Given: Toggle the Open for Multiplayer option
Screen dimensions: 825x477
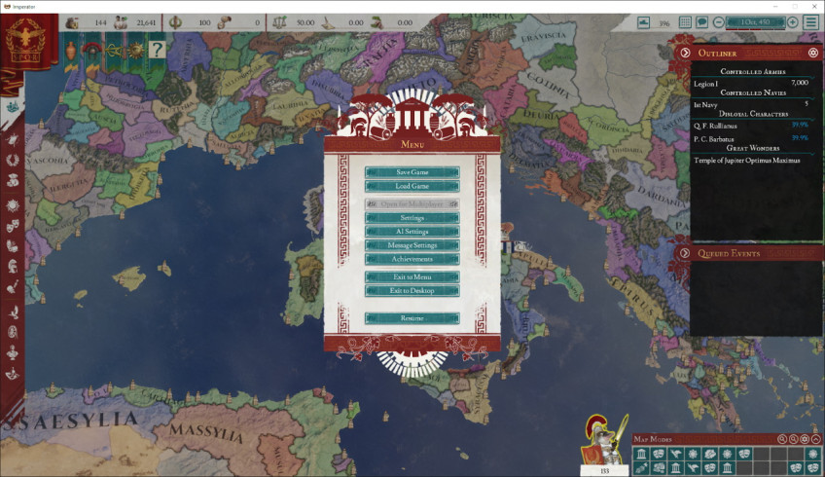Looking at the screenshot, I should click(x=412, y=203).
